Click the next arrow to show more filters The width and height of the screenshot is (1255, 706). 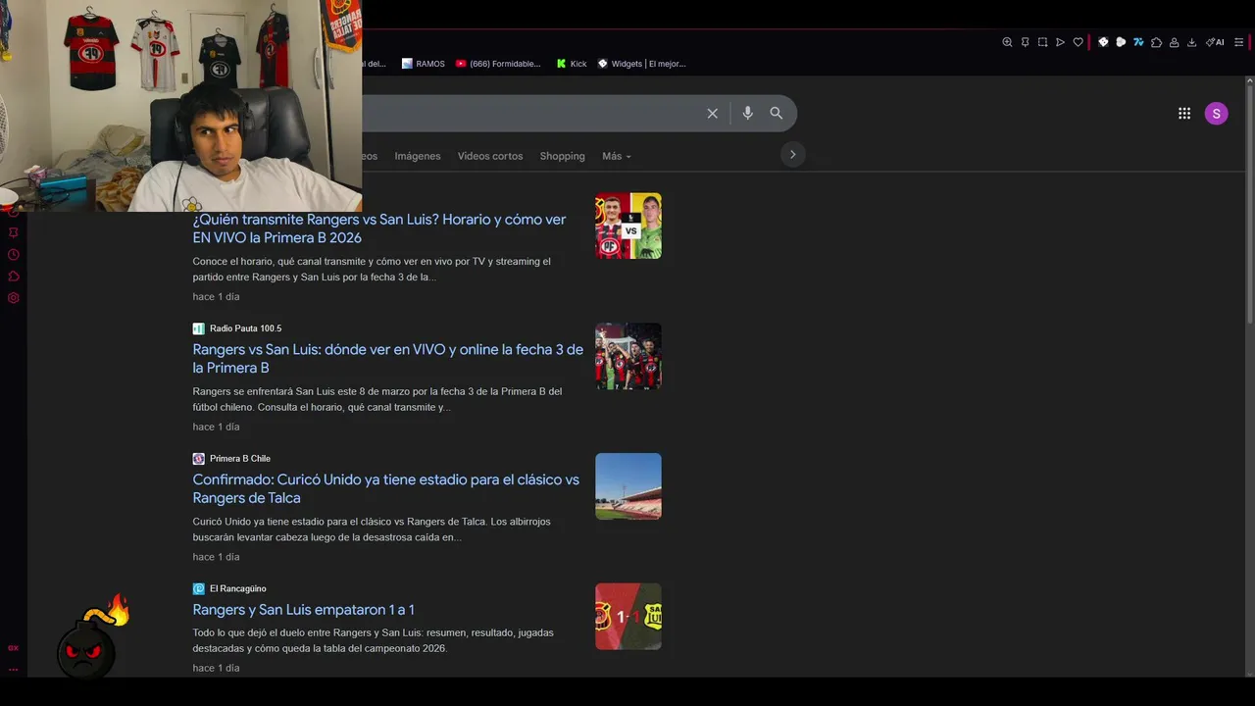[792, 154]
